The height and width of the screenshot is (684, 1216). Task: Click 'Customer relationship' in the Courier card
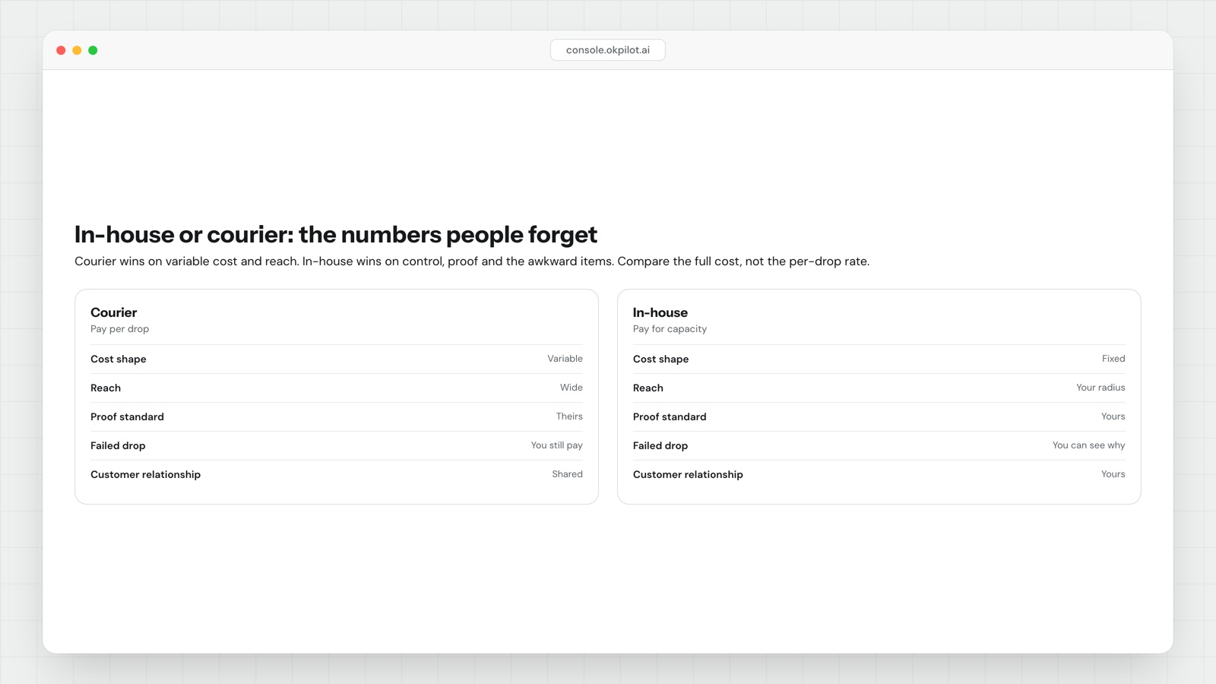[145, 474]
